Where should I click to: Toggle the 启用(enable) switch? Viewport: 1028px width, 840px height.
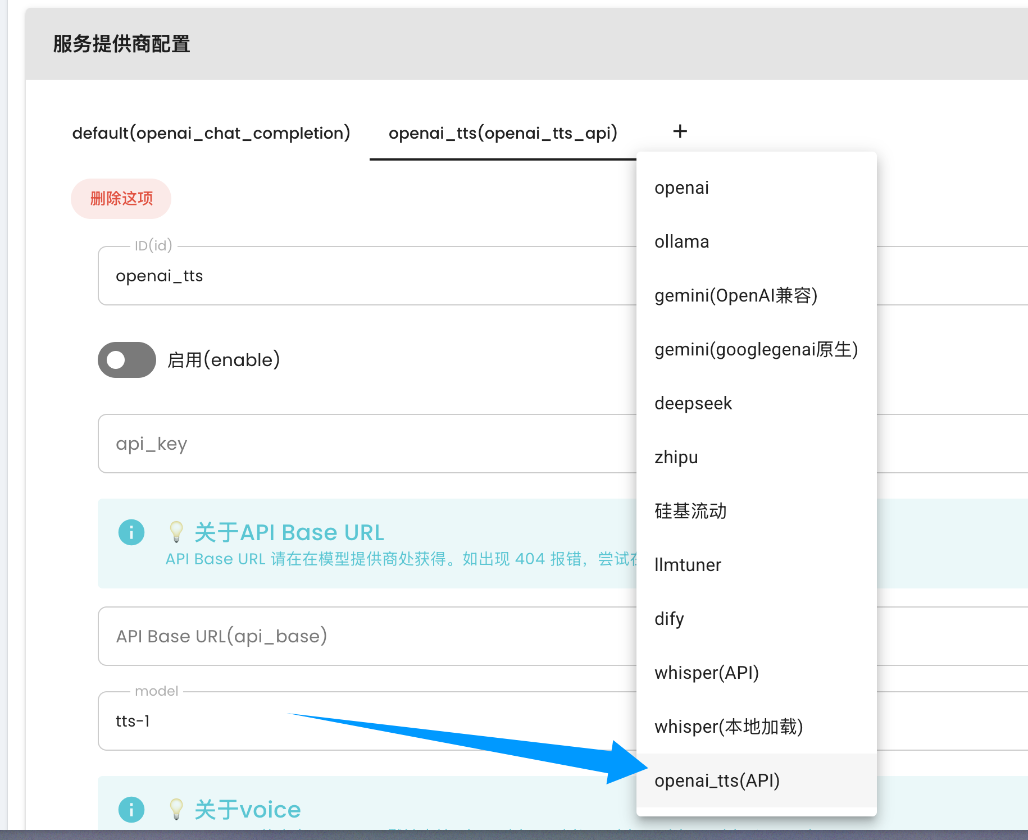(x=127, y=360)
